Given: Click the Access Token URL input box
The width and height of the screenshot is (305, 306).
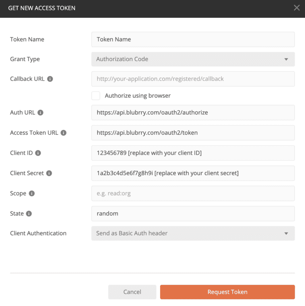Looking at the screenshot, I should tap(193, 133).
